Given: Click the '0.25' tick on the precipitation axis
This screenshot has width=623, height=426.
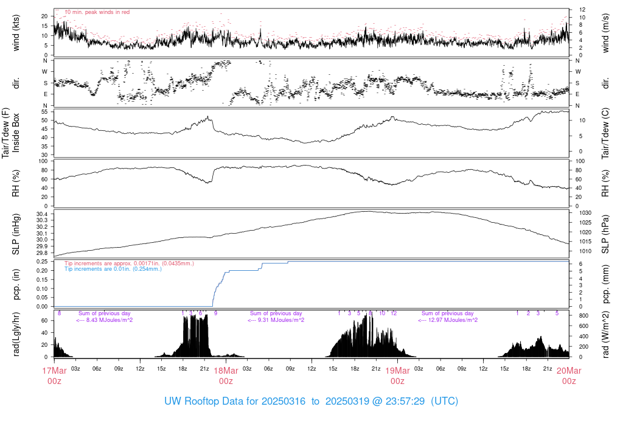Looking at the screenshot, I should click(42, 262).
